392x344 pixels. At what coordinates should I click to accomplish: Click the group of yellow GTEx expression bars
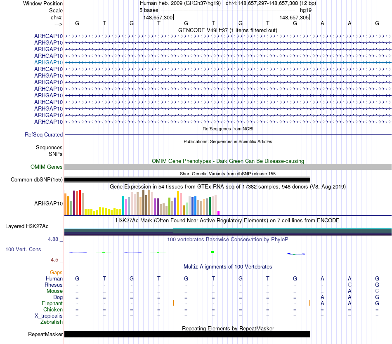pyautogui.click(x=103, y=211)
